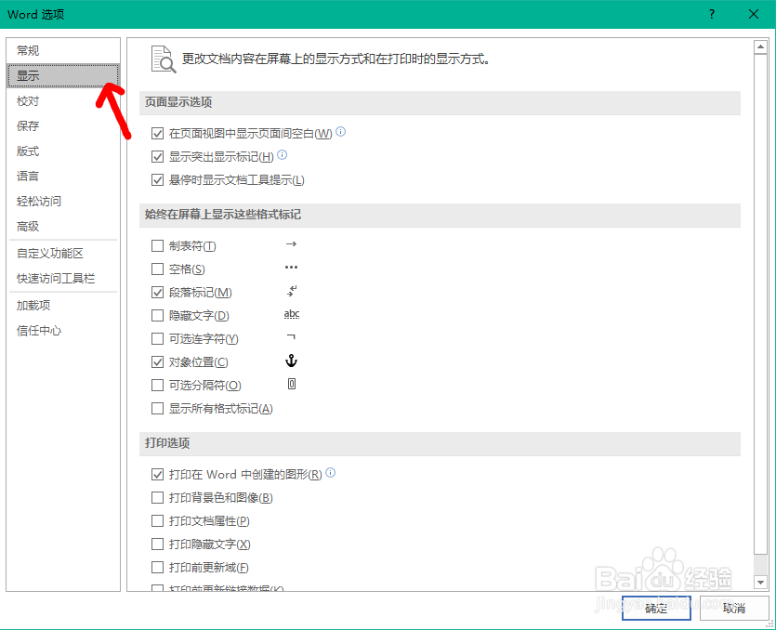Open 高级 options
Screen dimensions: 776x630
coord(63,227)
